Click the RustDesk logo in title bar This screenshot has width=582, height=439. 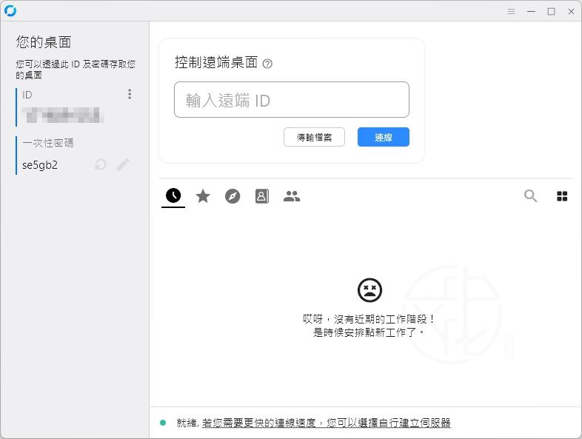tap(10, 10)
